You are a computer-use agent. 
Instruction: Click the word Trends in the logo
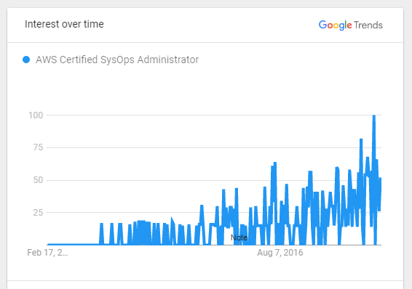click(x=368, y=25)
